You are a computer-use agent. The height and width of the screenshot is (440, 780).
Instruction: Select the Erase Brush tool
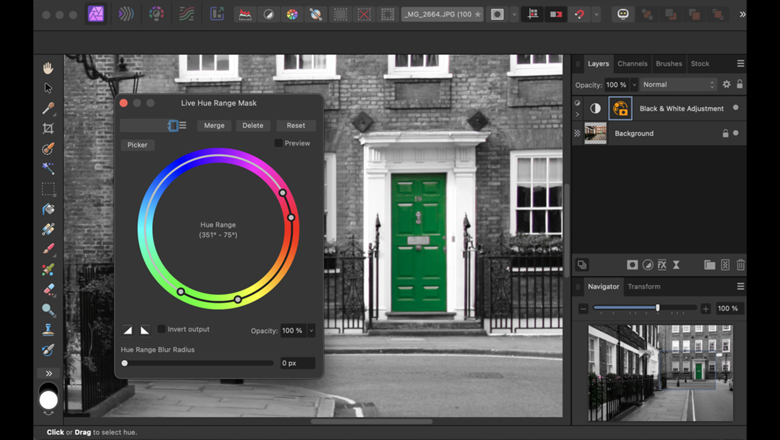(x=48, y=289)
